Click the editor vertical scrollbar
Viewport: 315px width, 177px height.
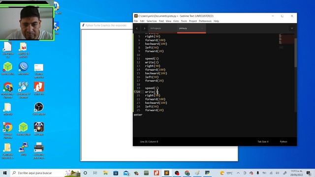(295, 53)
